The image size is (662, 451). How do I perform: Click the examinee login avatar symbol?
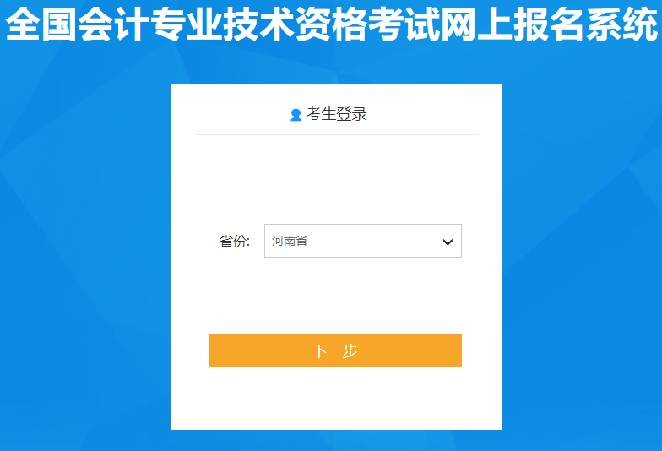click(x=296, y=115)
